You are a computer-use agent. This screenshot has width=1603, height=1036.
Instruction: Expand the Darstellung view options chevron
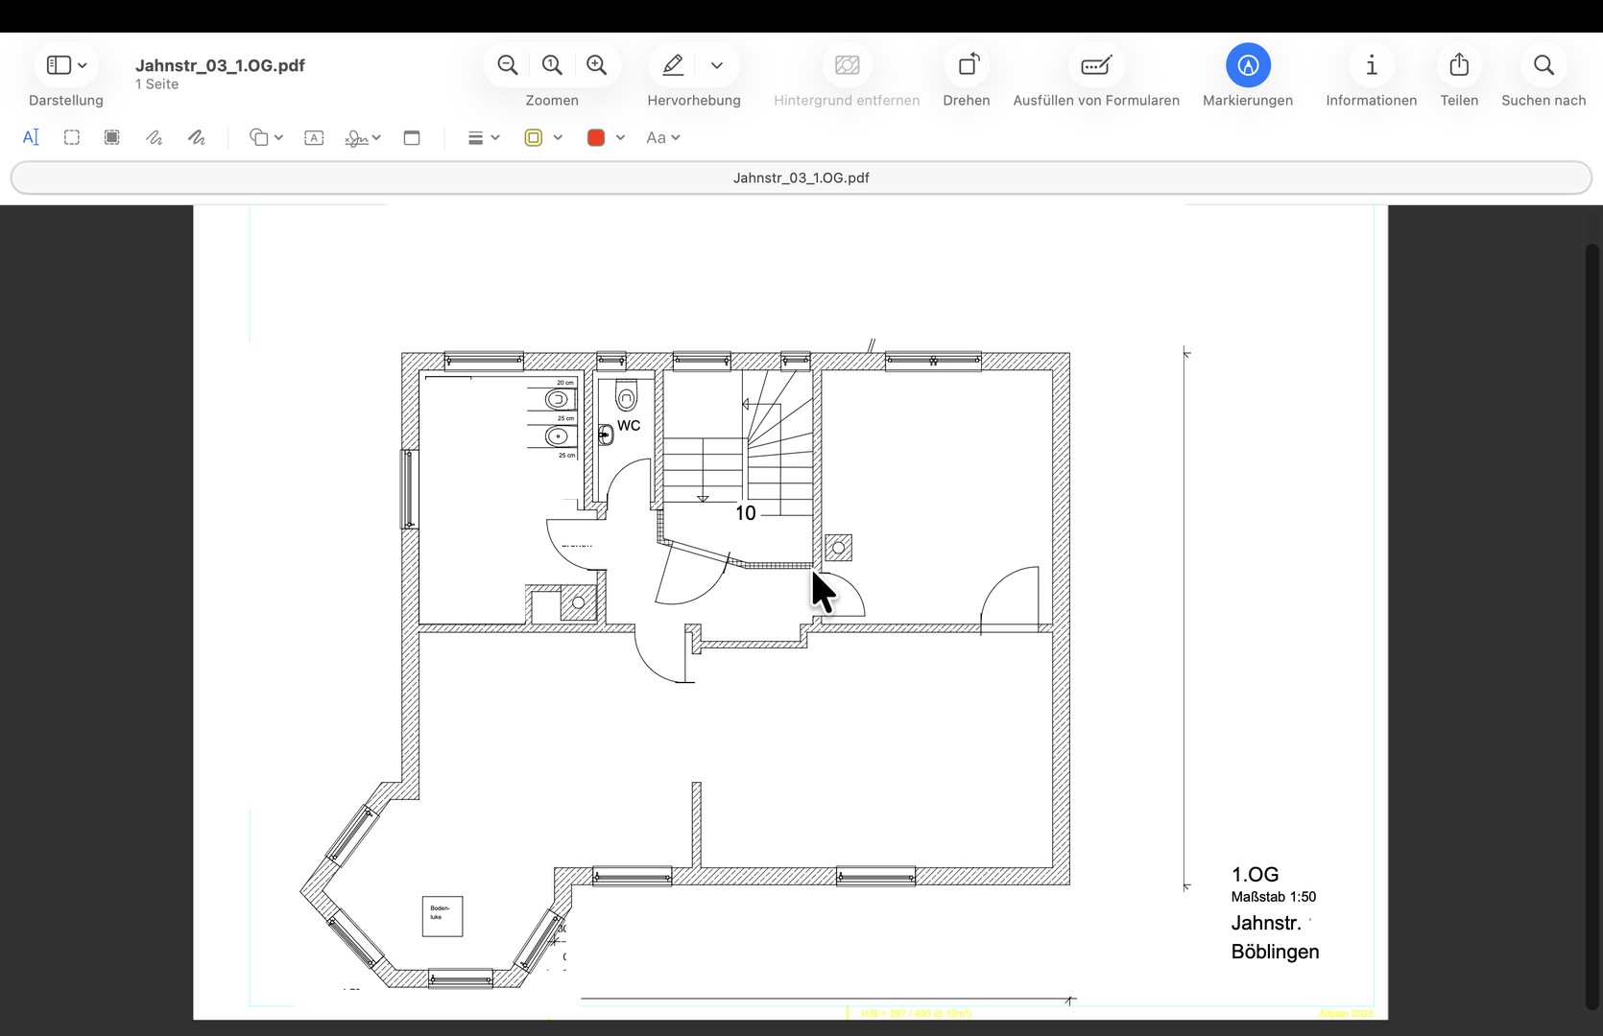[83, 65]
